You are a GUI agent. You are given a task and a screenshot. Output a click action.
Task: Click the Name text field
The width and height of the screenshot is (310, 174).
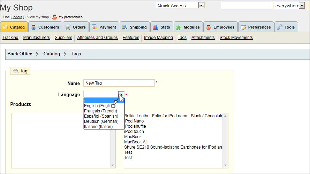[x=119, y=83]
